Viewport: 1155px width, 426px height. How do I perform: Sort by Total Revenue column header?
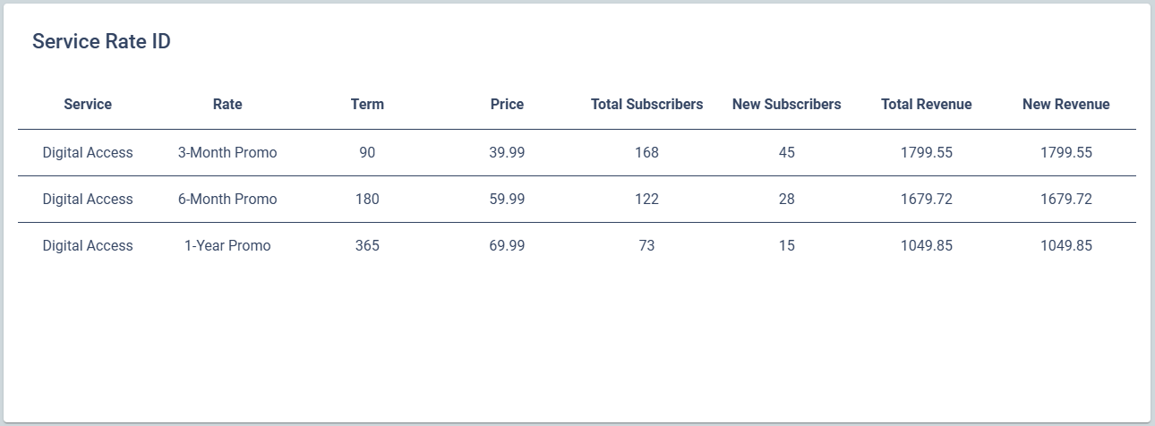tap(926, 105)
